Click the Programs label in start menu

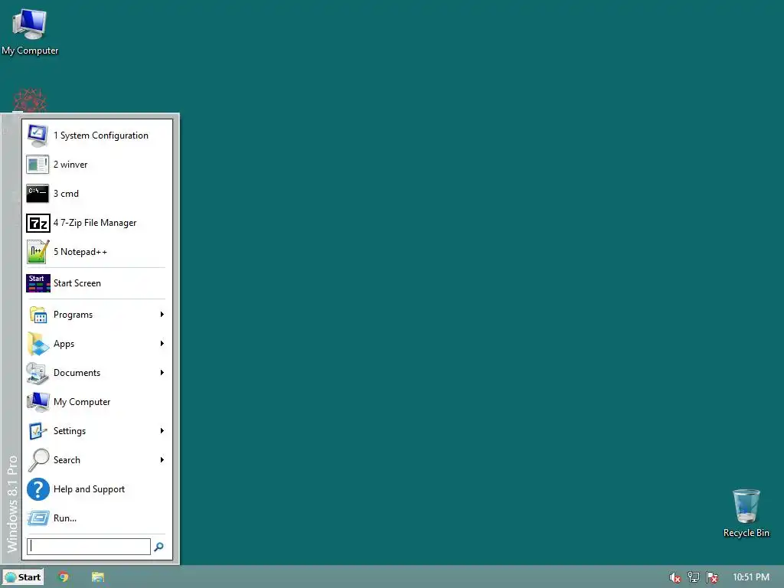click(73, 315)
